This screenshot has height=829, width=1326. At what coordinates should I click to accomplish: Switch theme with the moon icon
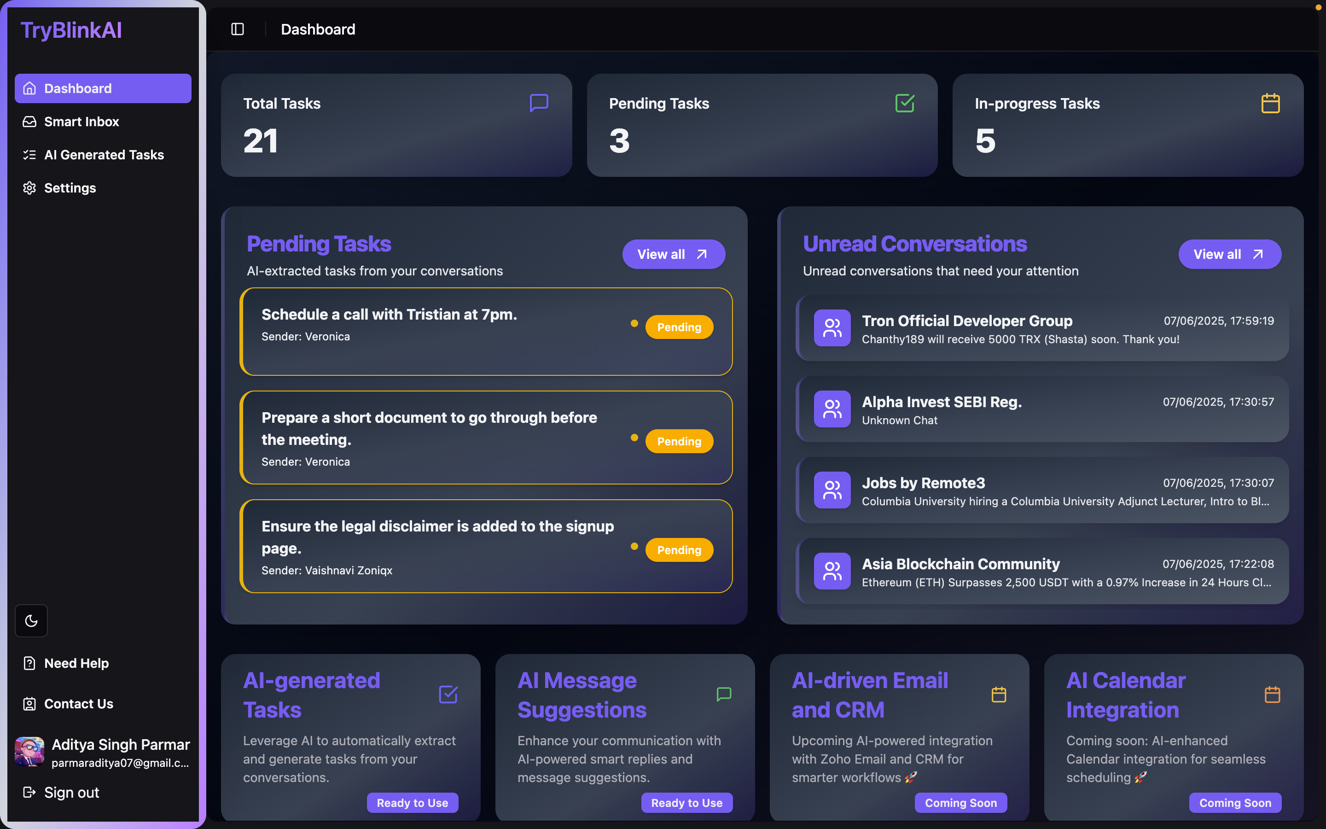[31, 621]
